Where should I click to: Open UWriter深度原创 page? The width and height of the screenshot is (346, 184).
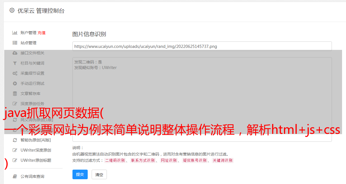tap(36, 150)
